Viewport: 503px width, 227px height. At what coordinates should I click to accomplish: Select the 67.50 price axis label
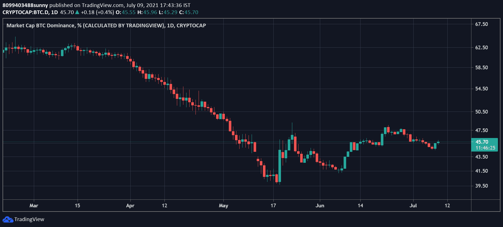(x=481, y=24)
